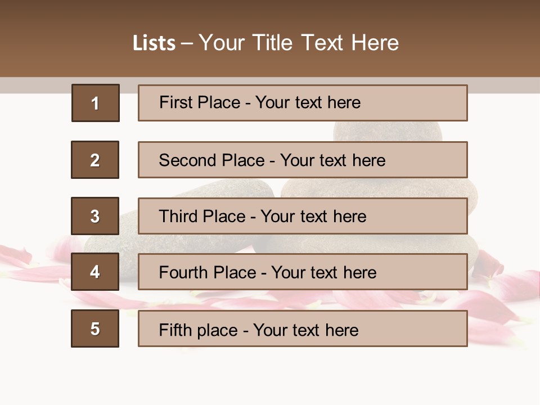Select the Your Title Text Here heading
This screenshot has width=540, height=405.
299,43
